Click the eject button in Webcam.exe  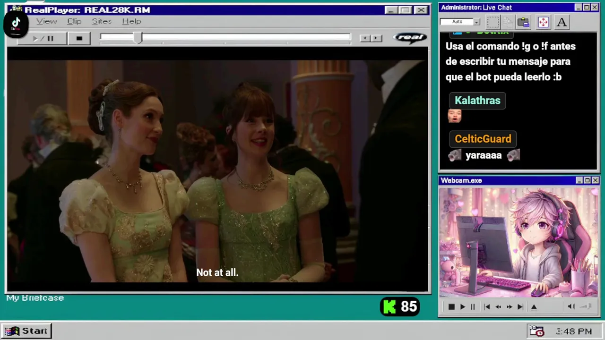534,307
